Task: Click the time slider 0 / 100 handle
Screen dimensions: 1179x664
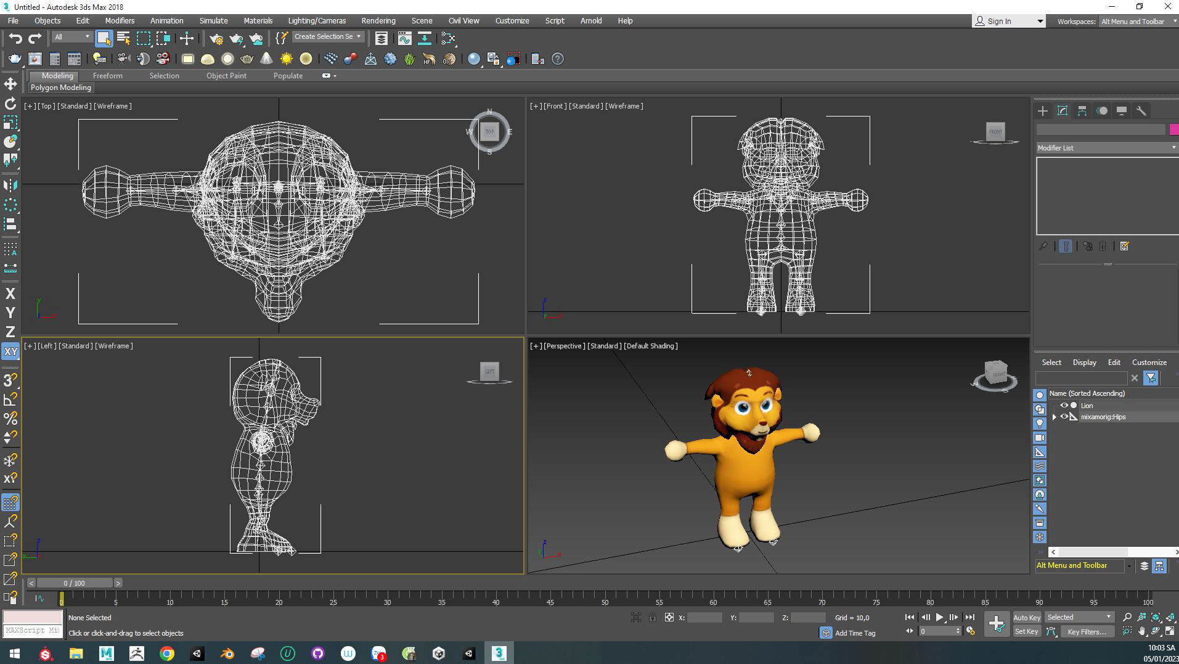Action: [75, 583]
